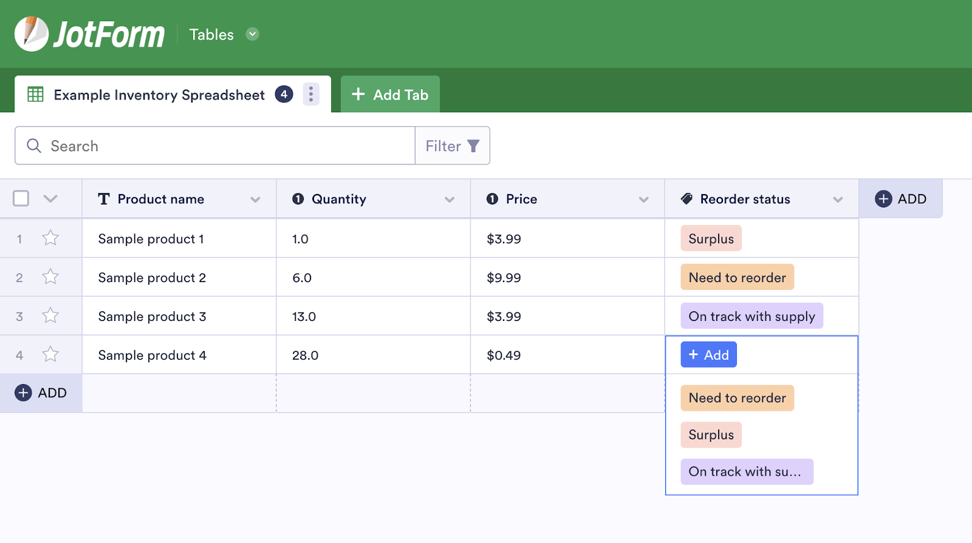Viewport: 972px width, 543px height.
Task: Switch to Example Inventory Spreadsheet tab
Action: coord(159,95)
